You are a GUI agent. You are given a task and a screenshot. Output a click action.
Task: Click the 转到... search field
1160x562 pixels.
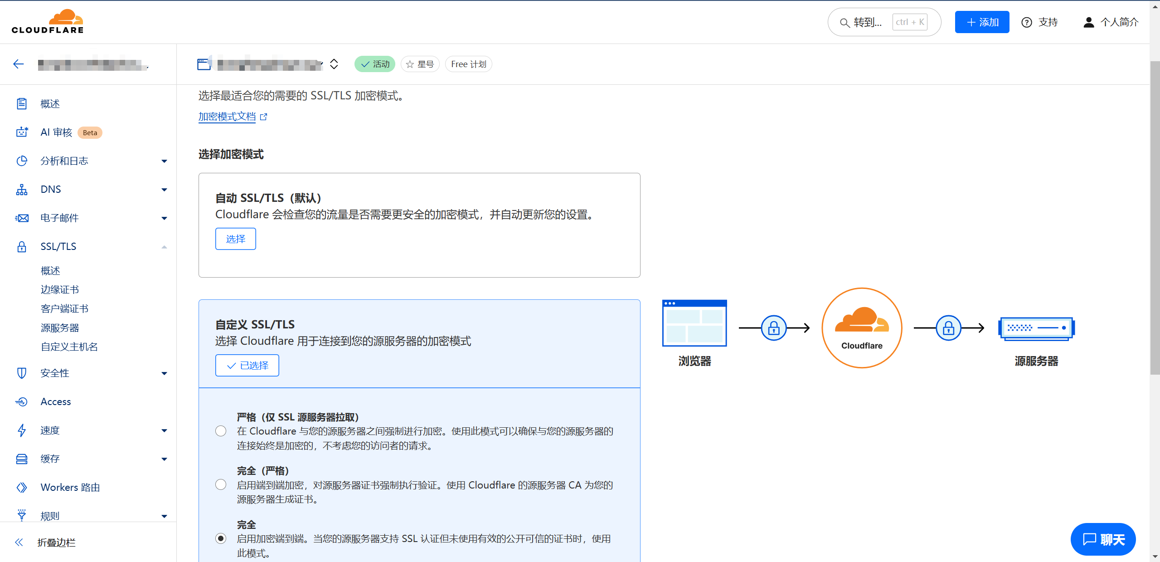tap(884, 22)
